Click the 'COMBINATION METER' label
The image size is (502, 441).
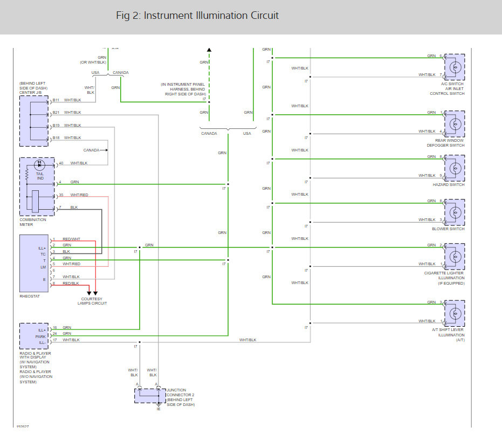33,222
